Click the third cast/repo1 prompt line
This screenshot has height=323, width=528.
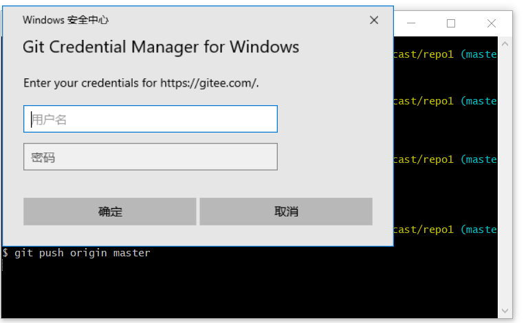click(x=444, y=159)
